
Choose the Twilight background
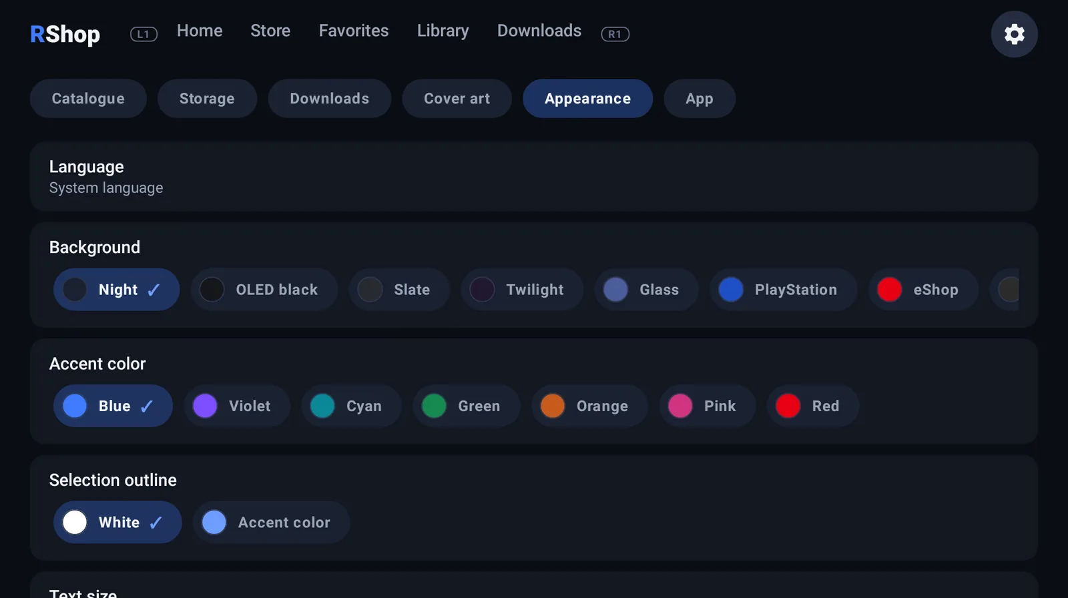(522, 290)
